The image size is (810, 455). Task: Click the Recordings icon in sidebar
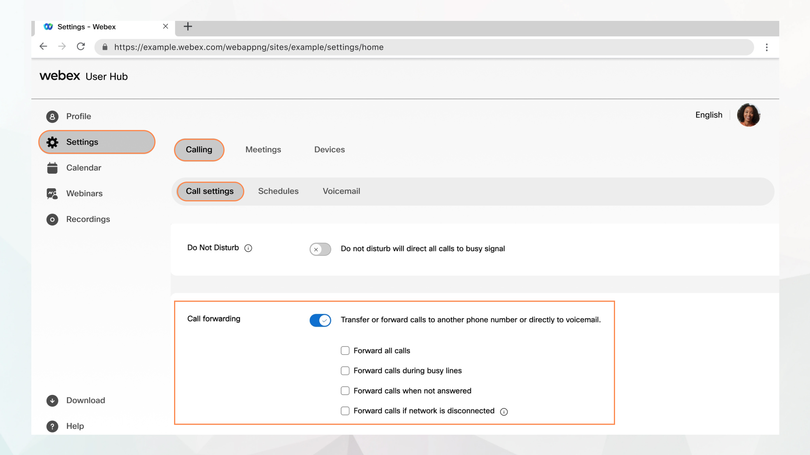[x=52, y=219]
